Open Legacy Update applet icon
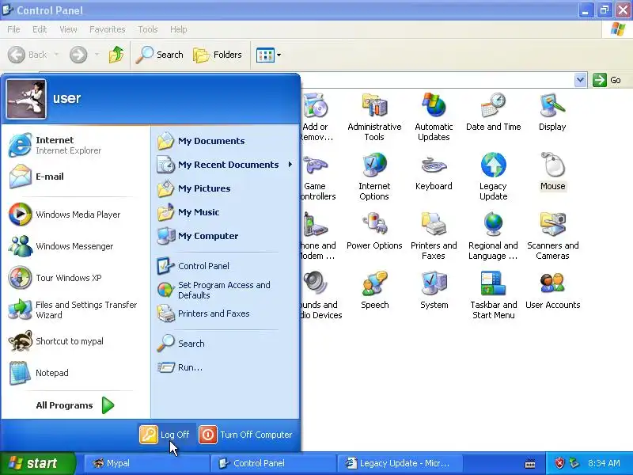633x475 pixels. [493, 177]
